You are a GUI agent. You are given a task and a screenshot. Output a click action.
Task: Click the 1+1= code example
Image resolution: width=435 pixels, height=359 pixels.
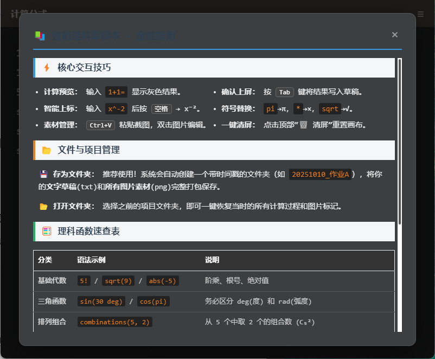[117, 92]
